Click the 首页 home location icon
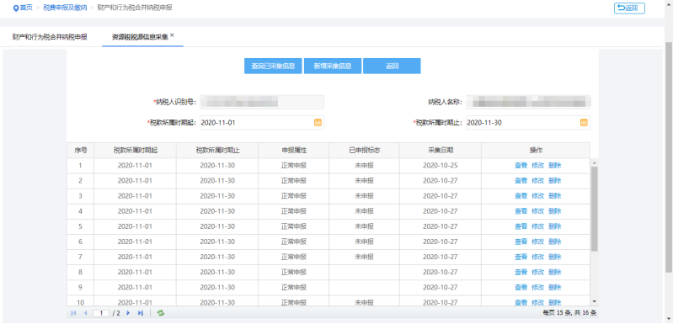 16,8
